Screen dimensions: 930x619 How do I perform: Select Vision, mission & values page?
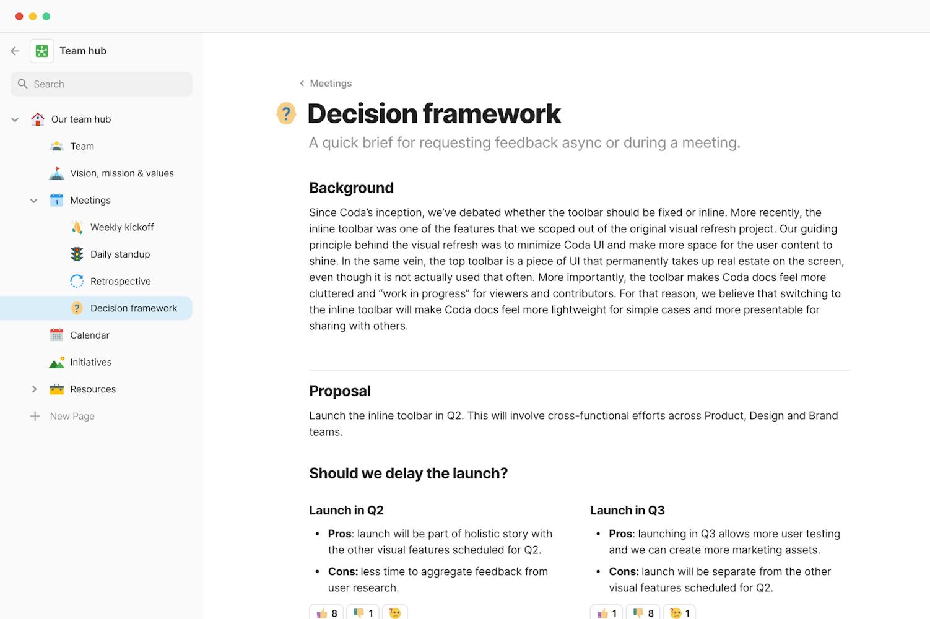click(x=121, y=173)
